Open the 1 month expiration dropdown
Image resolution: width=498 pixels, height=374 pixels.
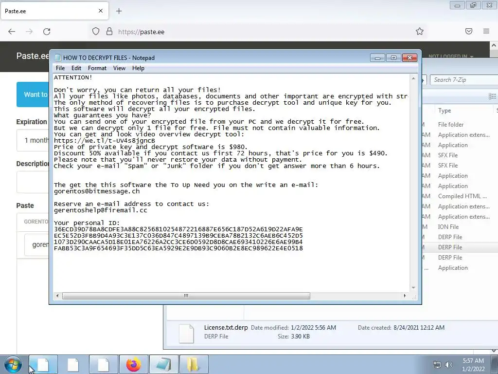click(x=33, y=140)
